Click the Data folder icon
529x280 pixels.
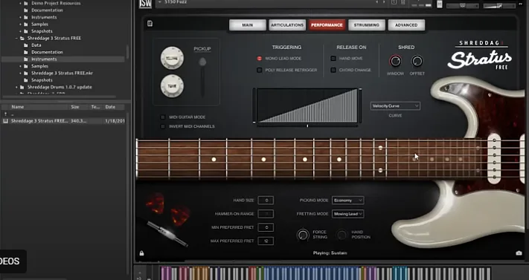point(26,45)
